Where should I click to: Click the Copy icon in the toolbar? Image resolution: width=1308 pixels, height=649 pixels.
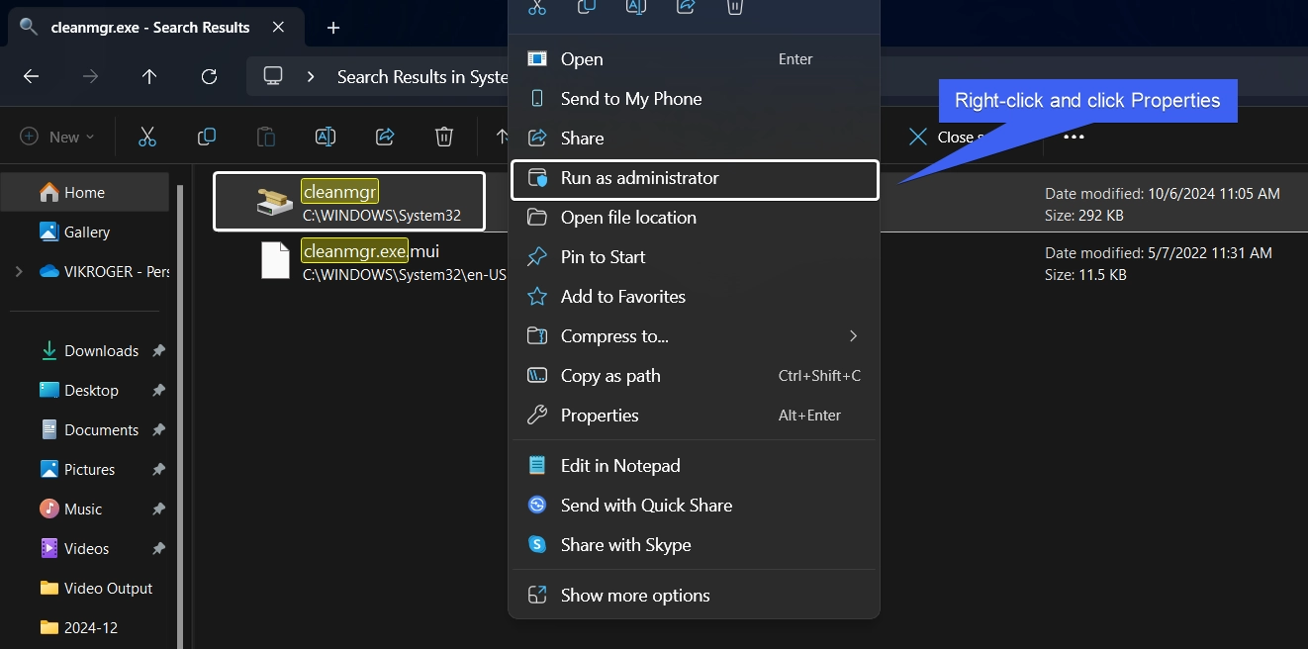(x=207, y=137)
